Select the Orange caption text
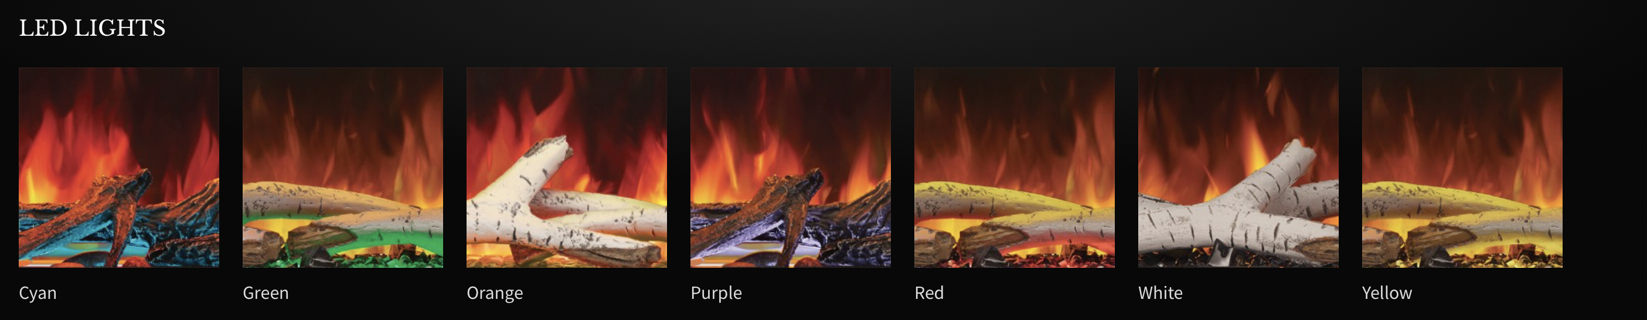The width and height of the screenshot is (1647, 320). pos(495,293)
